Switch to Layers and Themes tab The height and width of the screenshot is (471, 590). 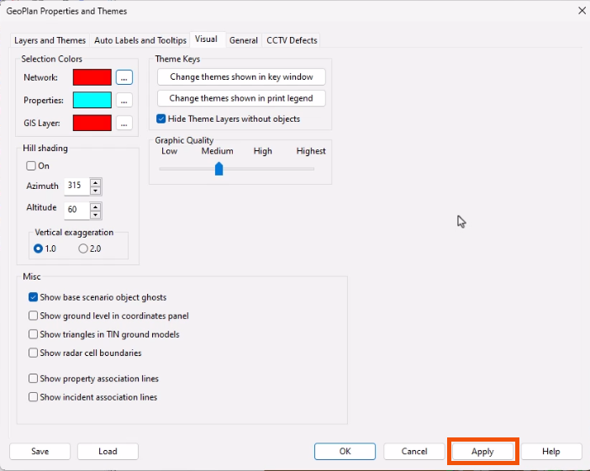coord(50,40)
